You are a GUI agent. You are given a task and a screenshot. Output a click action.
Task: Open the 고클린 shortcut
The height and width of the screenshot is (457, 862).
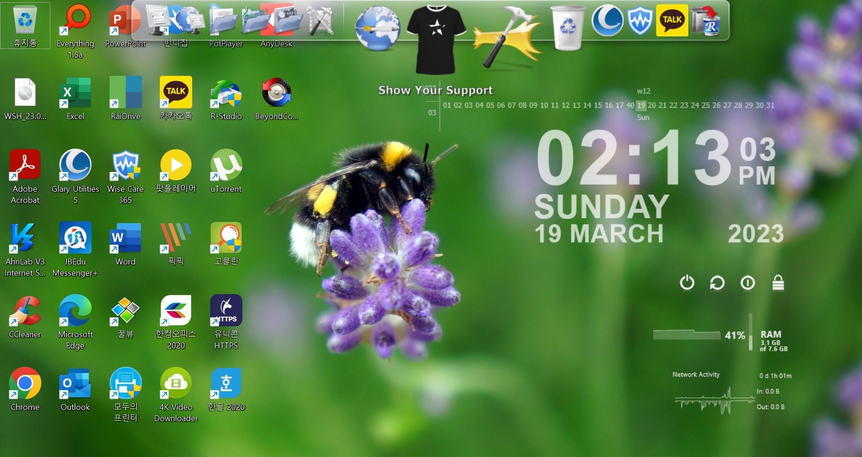click(226, 244)
